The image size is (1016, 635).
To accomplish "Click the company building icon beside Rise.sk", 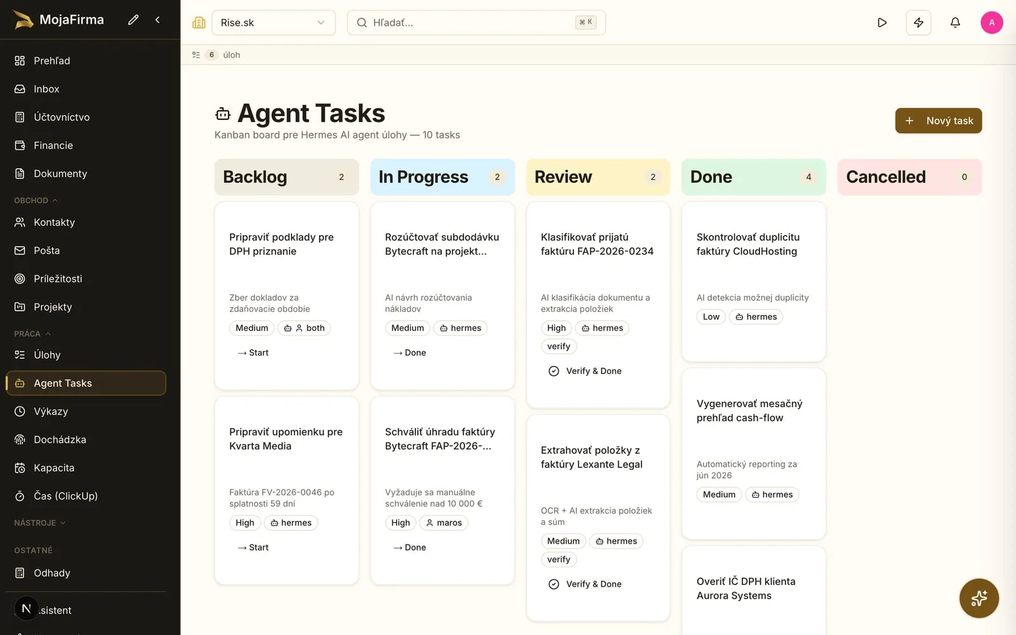I will (199, 23).
